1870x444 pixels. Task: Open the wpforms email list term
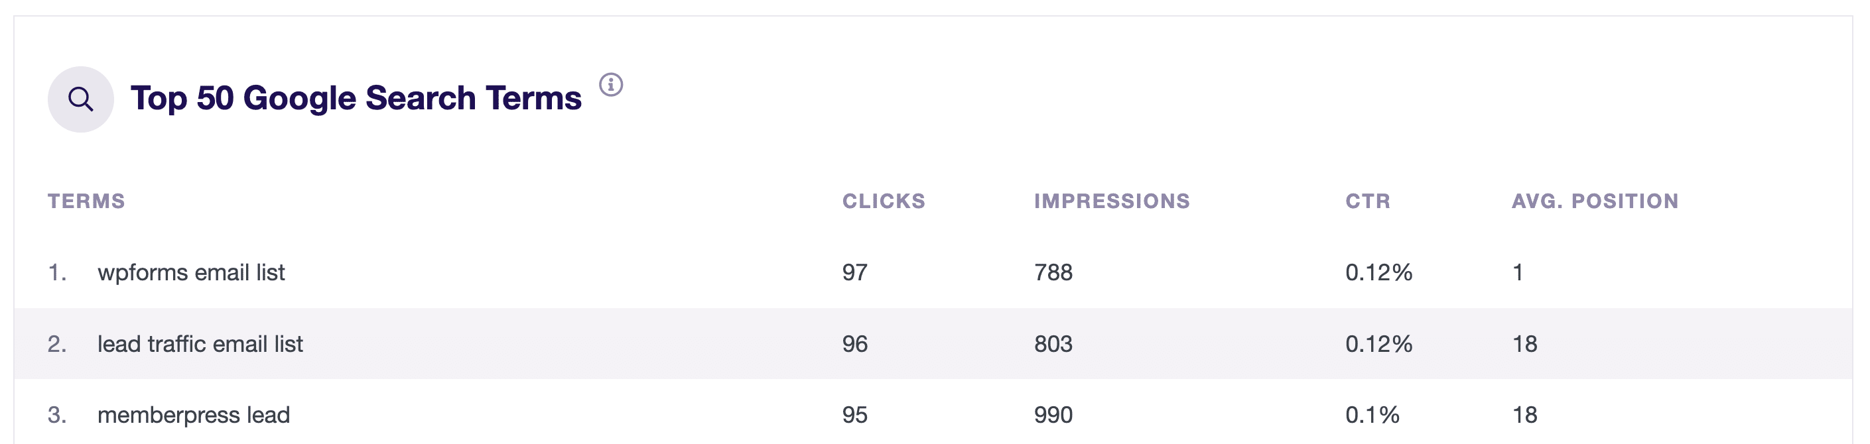coord(191,272)
